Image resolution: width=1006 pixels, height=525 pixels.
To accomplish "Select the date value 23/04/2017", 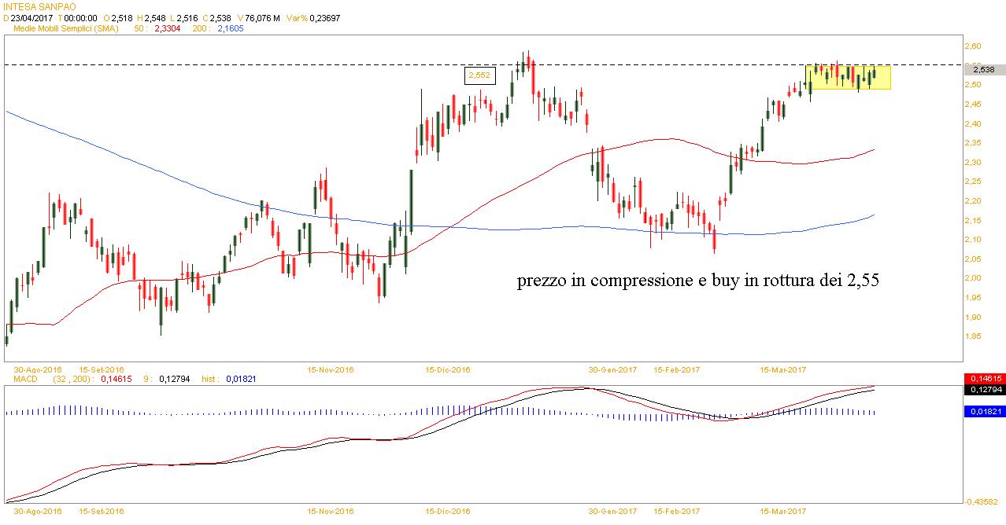I will point(33,17).
